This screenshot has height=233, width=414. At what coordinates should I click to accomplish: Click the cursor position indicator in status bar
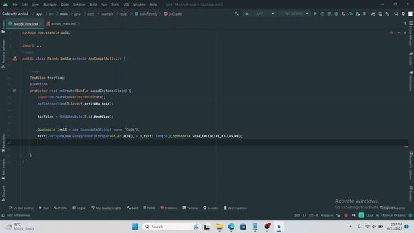[297, 216]
